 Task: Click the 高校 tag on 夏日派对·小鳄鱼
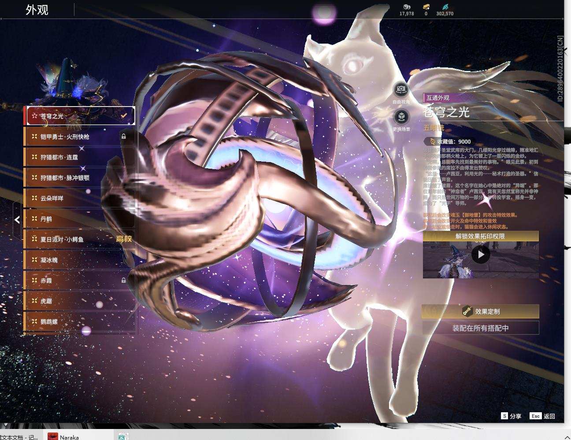click(124, 239)
